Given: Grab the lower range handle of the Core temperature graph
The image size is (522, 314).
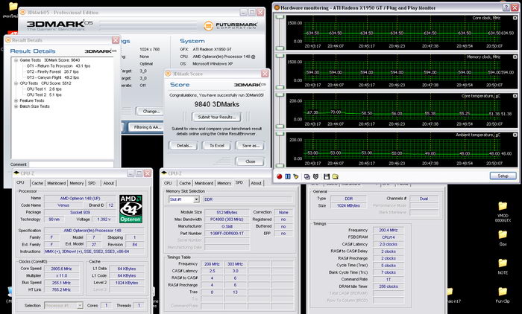Looking at the screenshot, I should coord(280,126).
